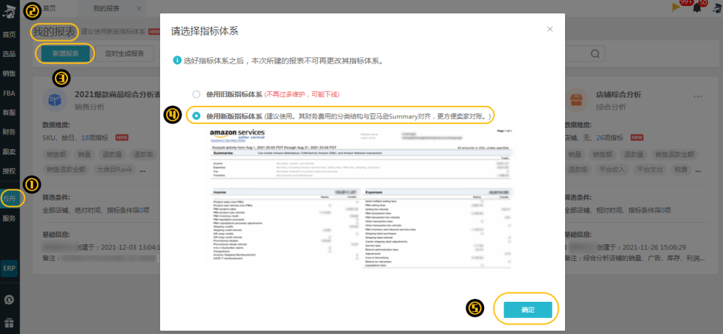The height and width of the screenshot is (334, 723).
Task: Open the gift box icon in sidebar
Action: point(9,322)
